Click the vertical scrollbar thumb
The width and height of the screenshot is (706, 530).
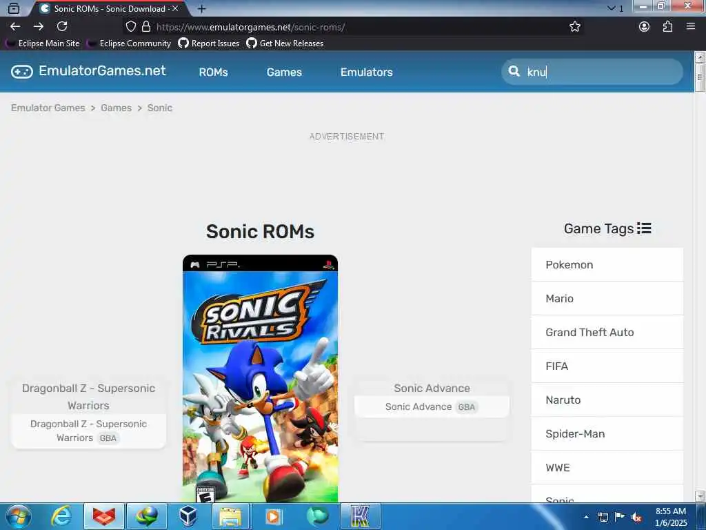tap(700, 77)
